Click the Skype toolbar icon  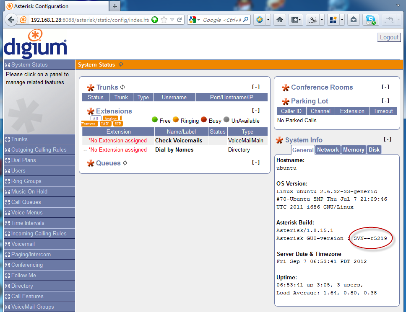pos(370,20)
